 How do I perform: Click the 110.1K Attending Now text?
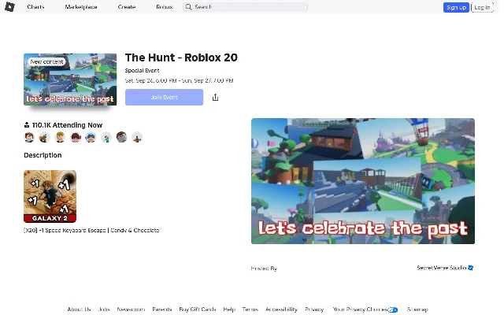pyautogui.click(x=67, y=125)
